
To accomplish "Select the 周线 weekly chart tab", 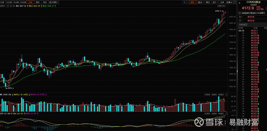I will (x=37, y=2).
